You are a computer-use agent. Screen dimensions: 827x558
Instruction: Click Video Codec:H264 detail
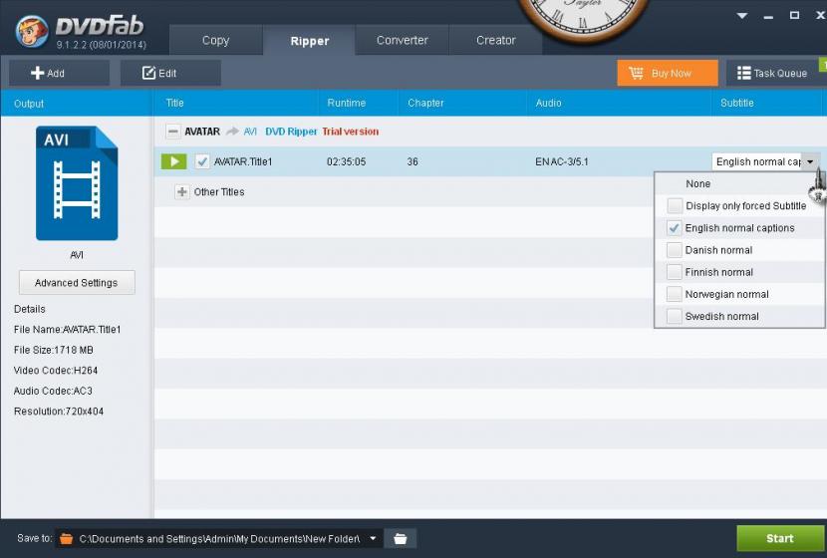coord(56,371)
